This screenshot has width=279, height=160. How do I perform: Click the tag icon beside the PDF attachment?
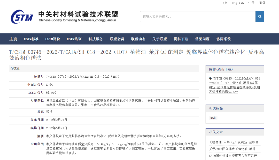(211, 78)
